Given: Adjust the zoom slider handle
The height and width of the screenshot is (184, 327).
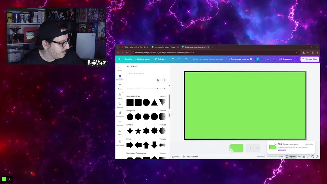Looking at the screenshot, I should tap(266, 157).
